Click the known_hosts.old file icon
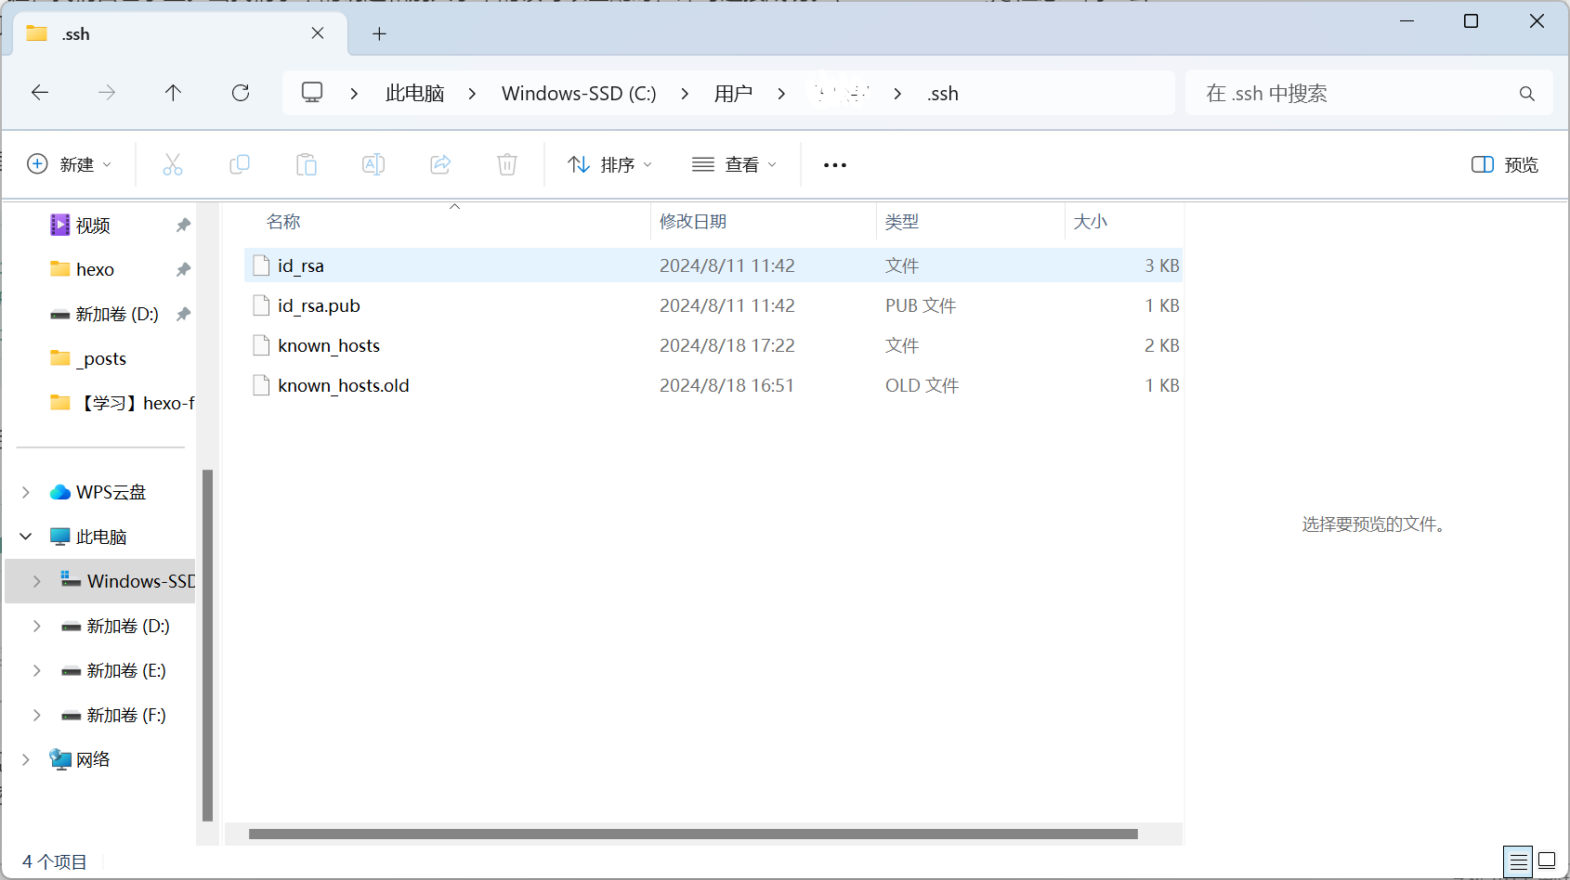This screenshot has width=1570, height=880. (x=262, y=385)
